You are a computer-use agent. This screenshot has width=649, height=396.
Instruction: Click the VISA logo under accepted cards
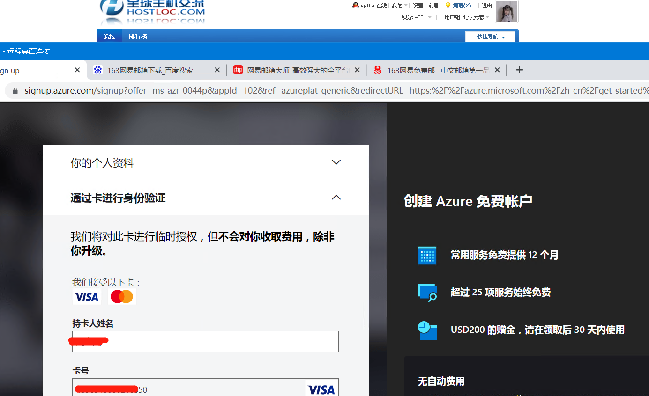(87, 297)
